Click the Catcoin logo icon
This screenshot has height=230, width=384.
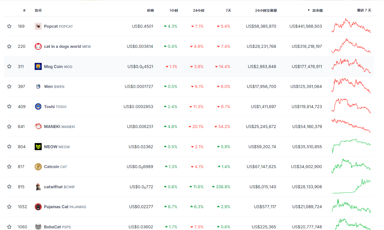38,167
